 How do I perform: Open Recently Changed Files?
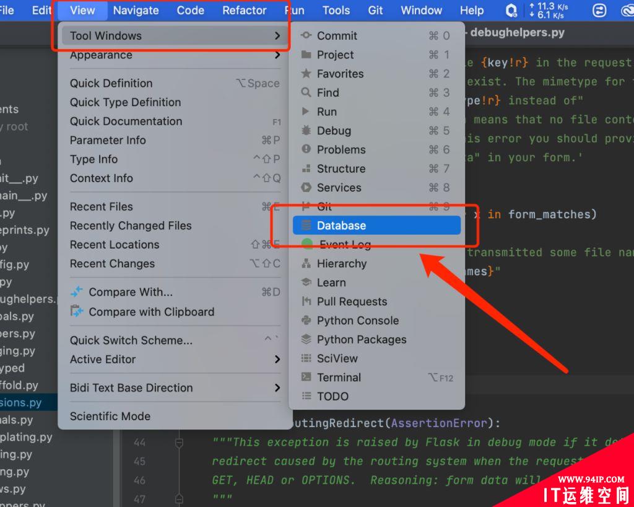[x=175, y=226]
